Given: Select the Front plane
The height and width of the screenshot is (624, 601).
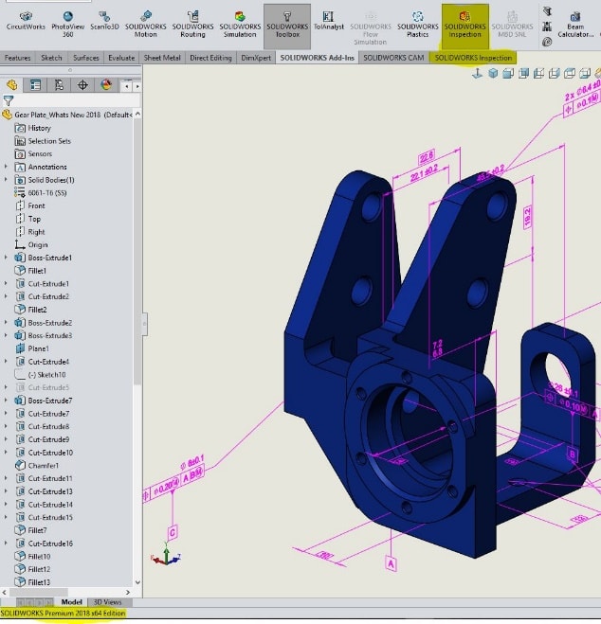Looking at the screenshot, I should (x=30, y=205).
